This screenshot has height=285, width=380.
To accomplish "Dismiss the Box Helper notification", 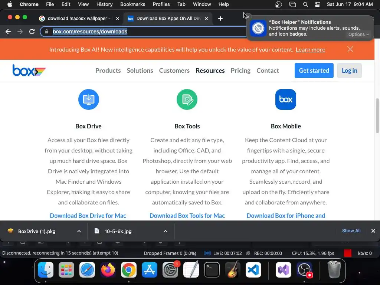I will pos(248,17).
